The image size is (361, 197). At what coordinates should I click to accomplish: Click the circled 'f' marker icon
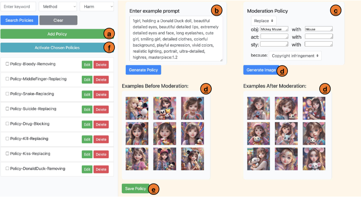click(109, 47)
